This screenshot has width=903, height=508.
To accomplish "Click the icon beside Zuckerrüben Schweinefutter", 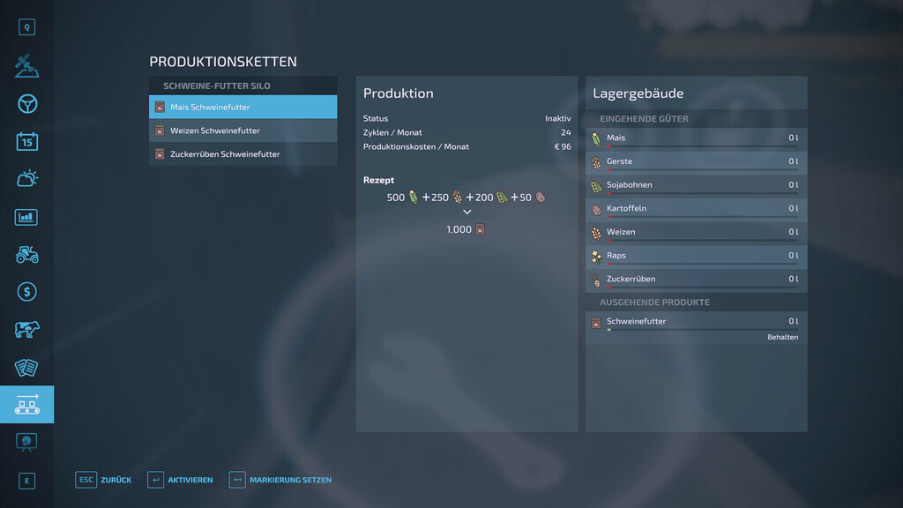I will point(160,154).
